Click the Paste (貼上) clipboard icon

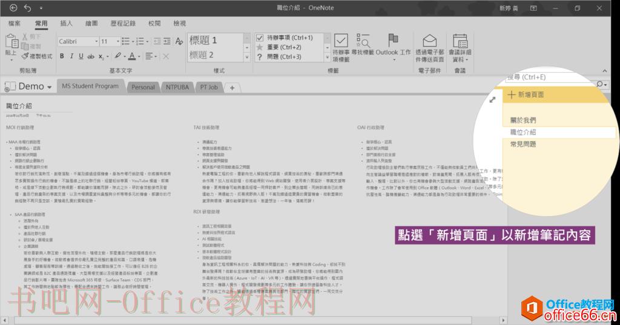11,41
